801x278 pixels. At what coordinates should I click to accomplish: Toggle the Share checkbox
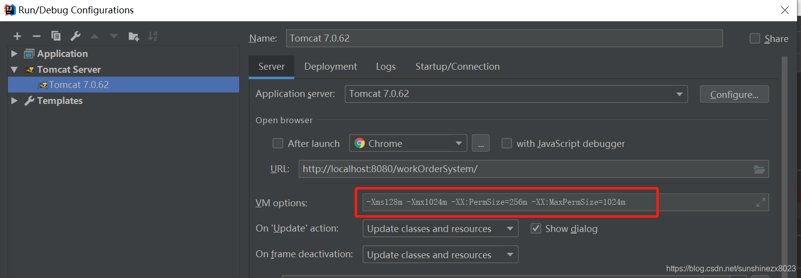click(755, 39)
